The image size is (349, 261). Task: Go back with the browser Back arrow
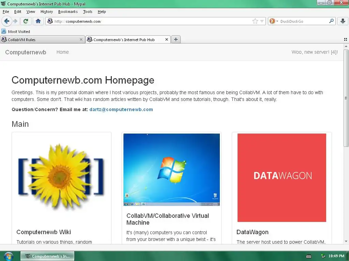[x=7, y=21]
